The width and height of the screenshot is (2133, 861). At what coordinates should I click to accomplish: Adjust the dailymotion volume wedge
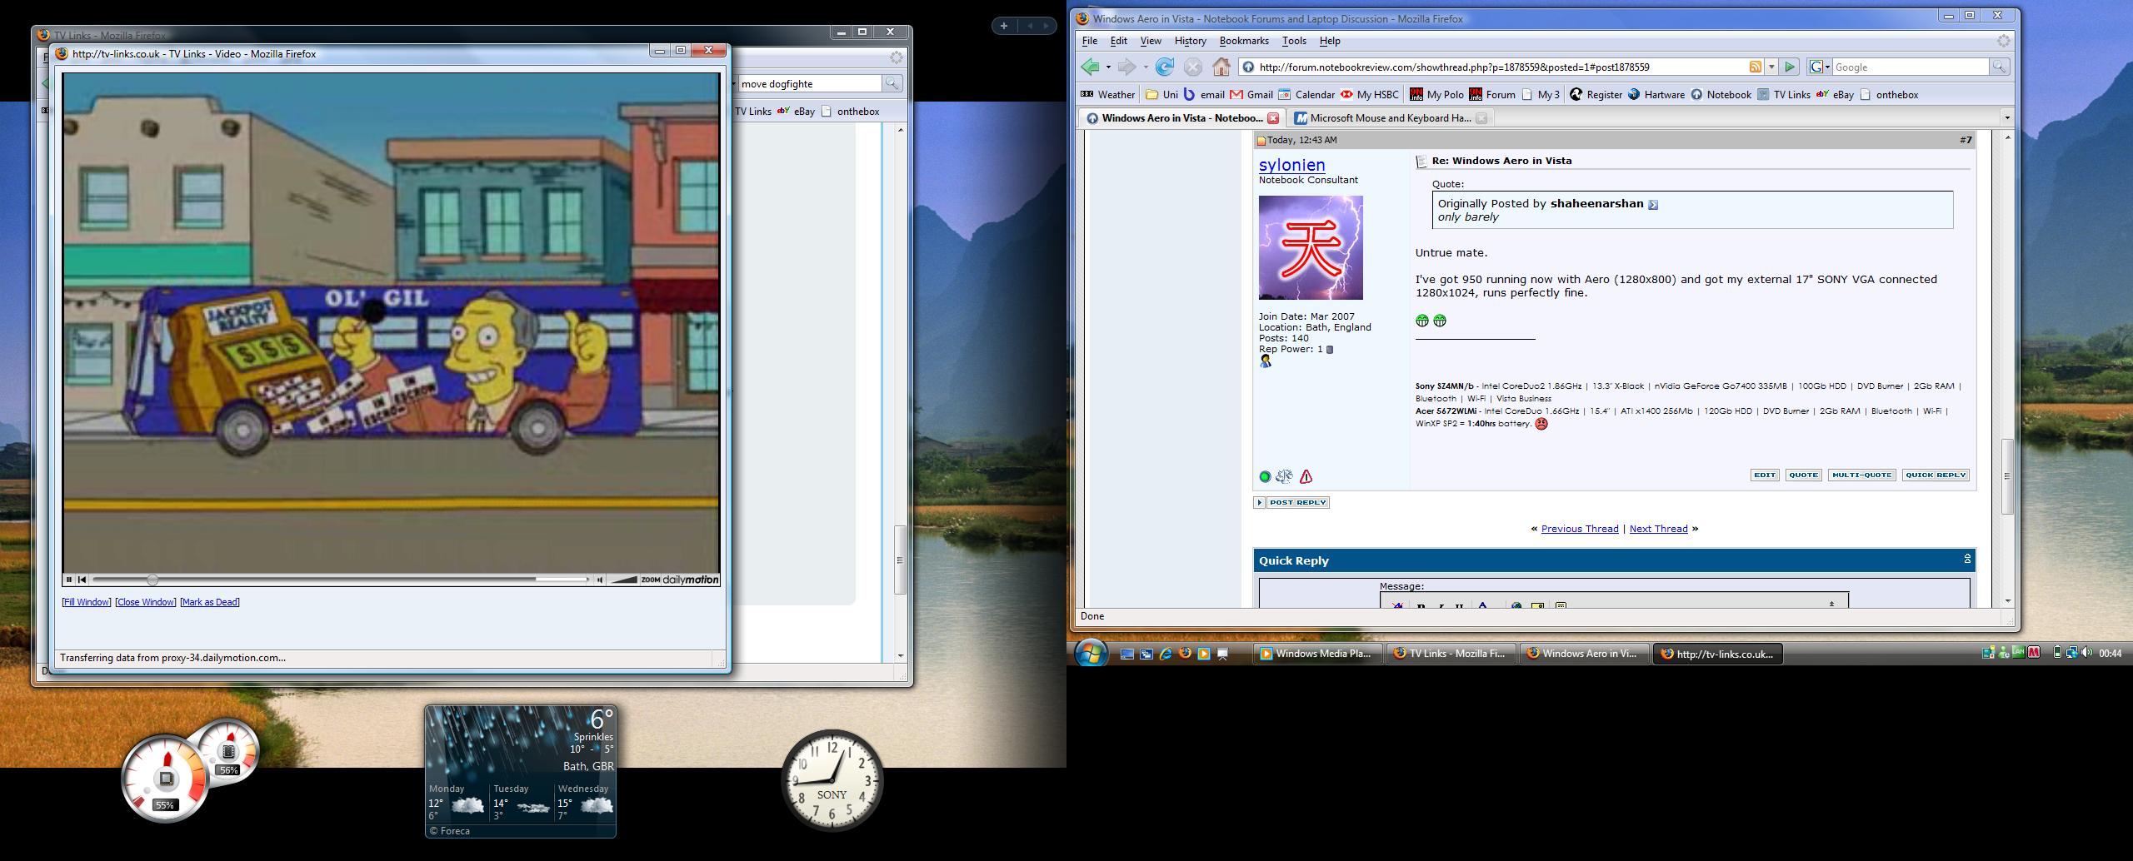pyautogui.click(x=623, y=580)
